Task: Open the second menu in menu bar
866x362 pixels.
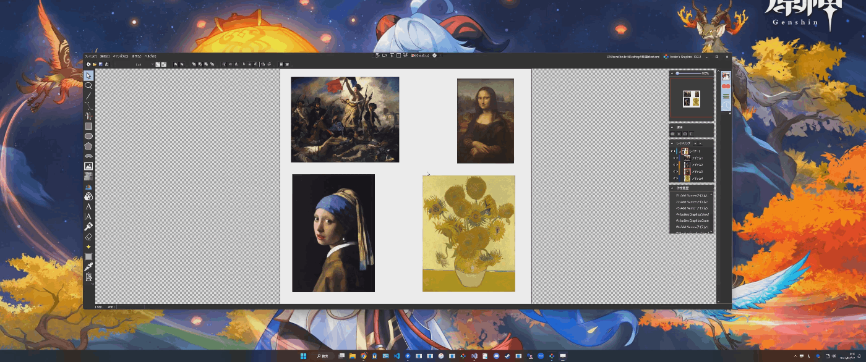Action: [105, 56]
